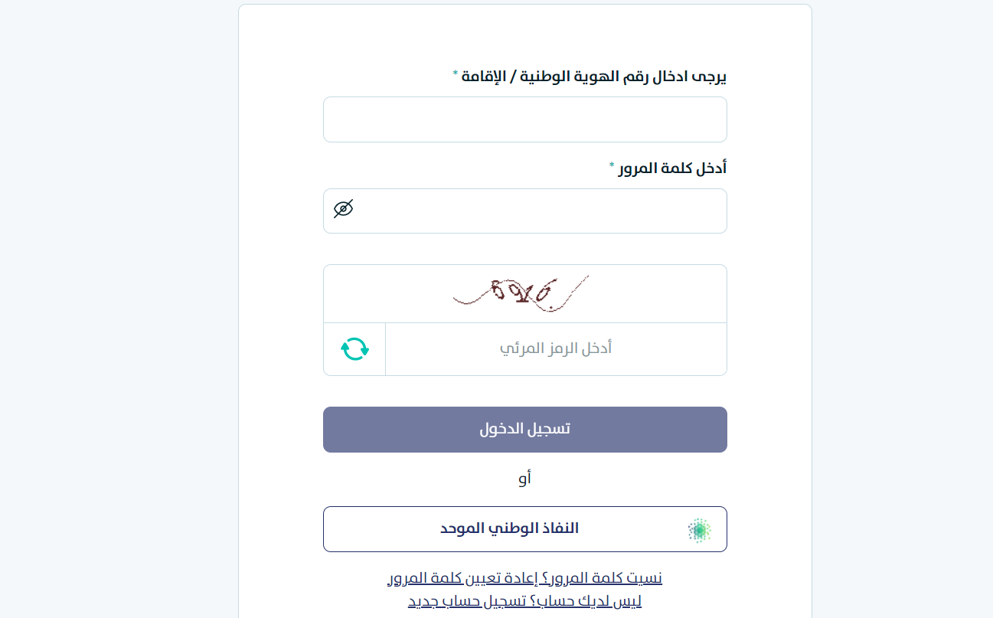Click the asterisk beside the national ID label
The height and width of the screenshot is (618, 993).
coord(456,74)
